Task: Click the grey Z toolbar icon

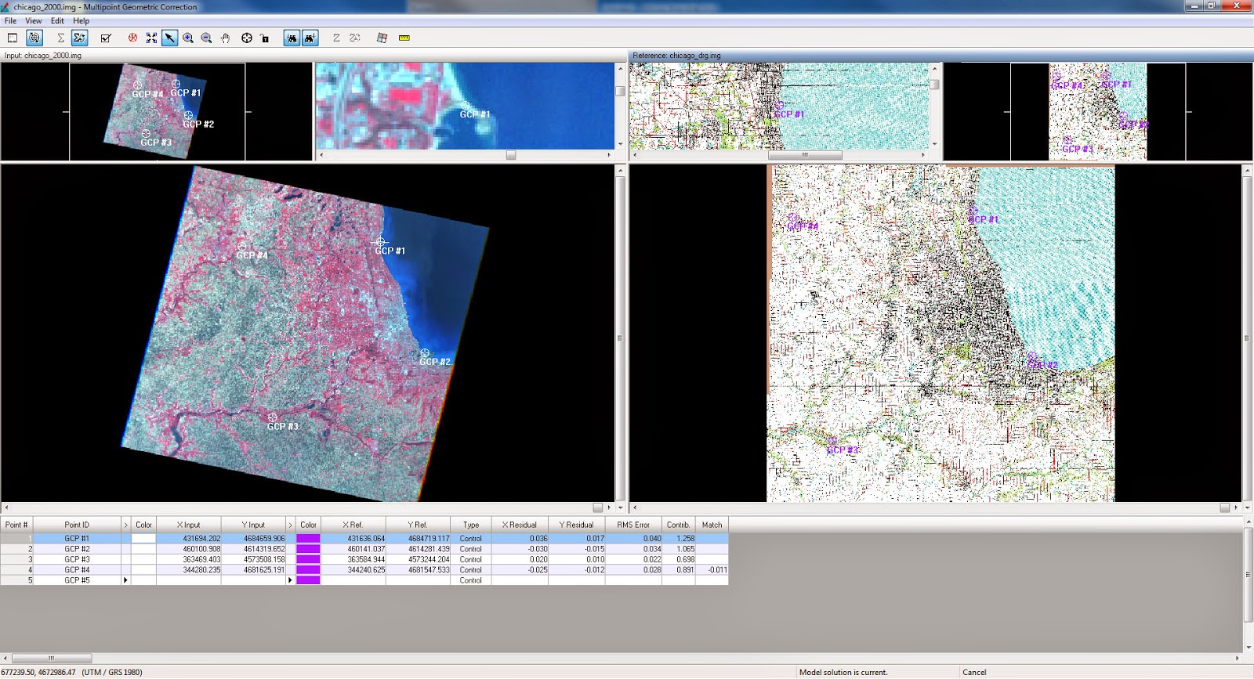Action: (x=336, y=38)
